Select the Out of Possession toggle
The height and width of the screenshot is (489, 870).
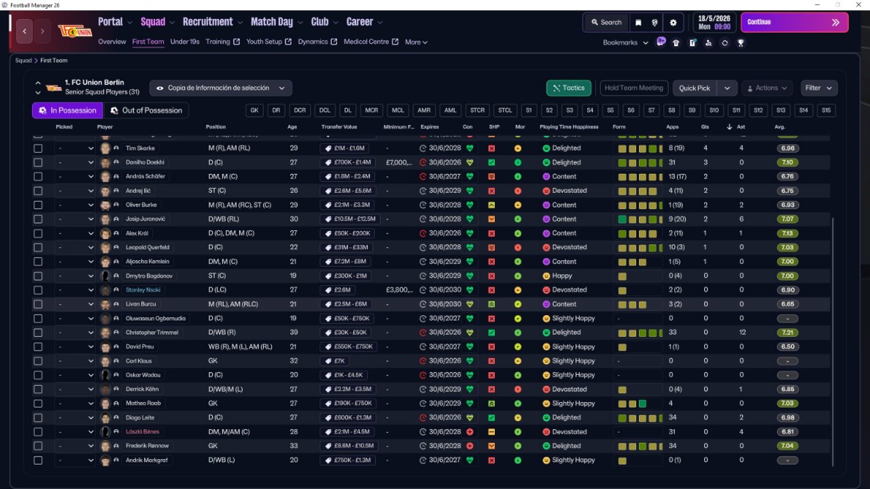click(x=146, y=111)
